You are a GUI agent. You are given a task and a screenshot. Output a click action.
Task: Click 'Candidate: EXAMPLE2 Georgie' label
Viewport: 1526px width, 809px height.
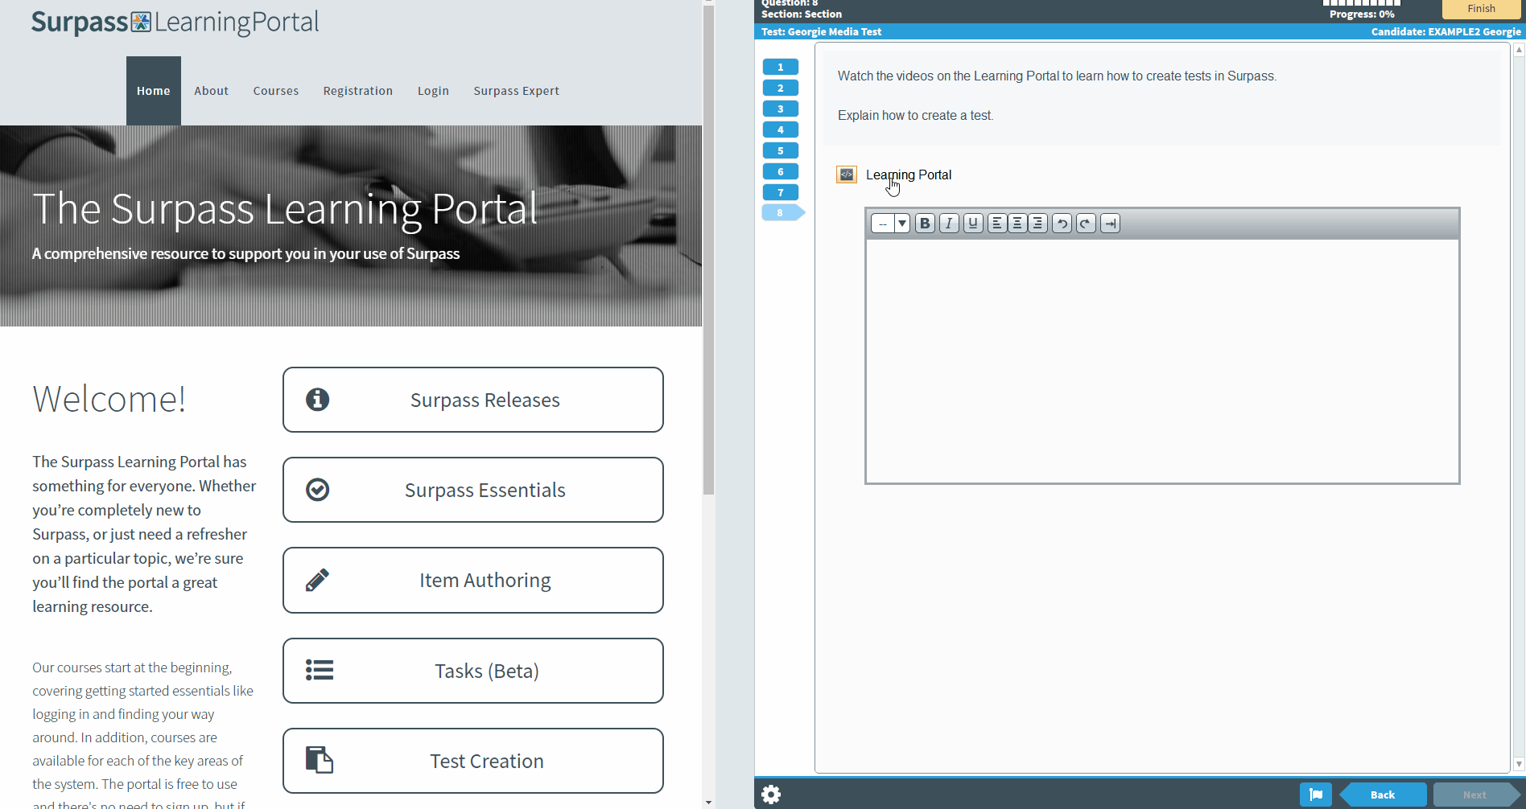[1446, 32]
